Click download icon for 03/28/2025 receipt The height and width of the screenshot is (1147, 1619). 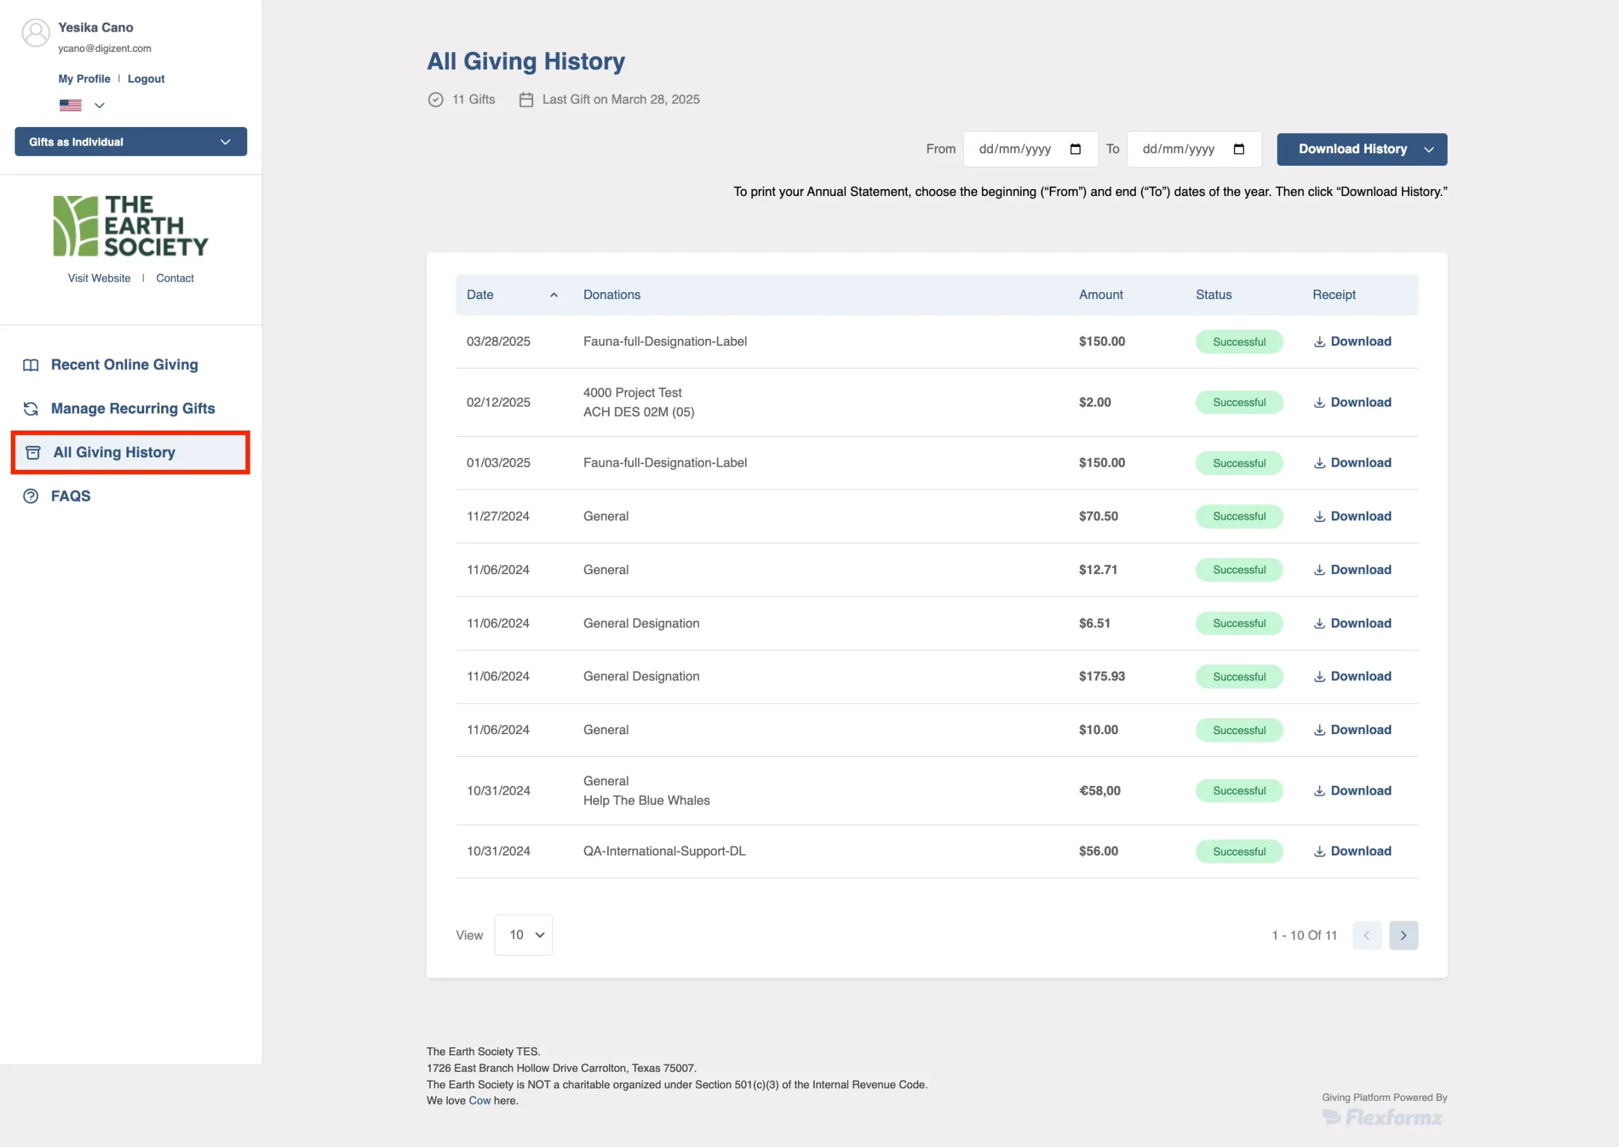coord(1319,342)
